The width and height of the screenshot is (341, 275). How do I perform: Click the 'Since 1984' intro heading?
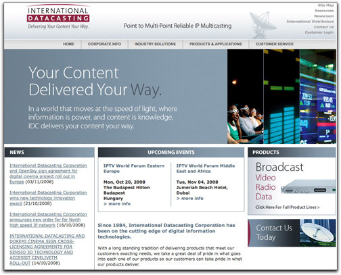pos(166,231)
